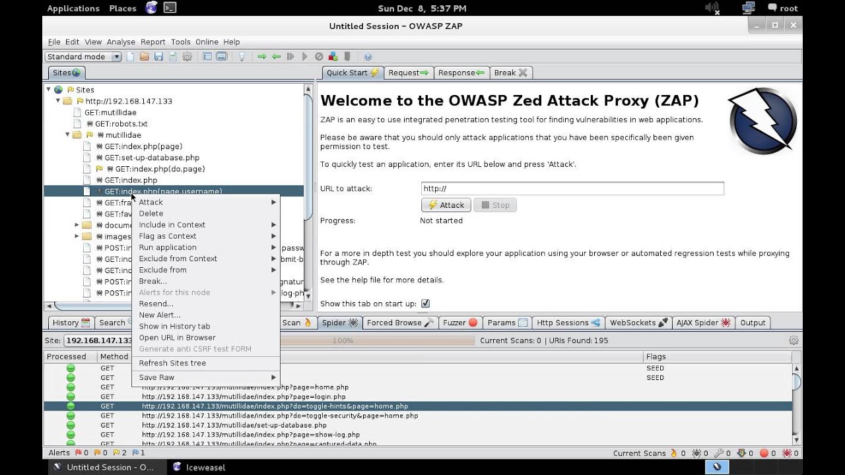
Task: Open the AJAX Spider tab
Action: (x=703, y=323)
